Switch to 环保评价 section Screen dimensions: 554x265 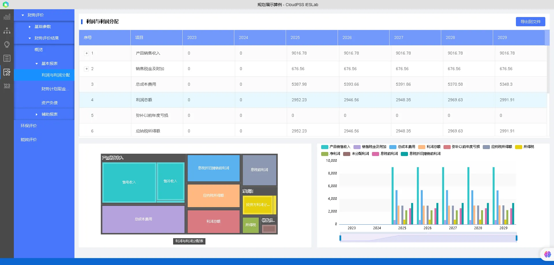coord(29,126)
